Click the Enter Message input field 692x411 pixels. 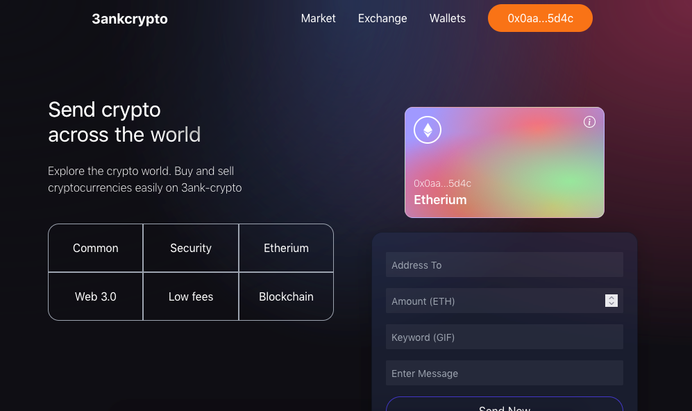(x=504, y=373)
